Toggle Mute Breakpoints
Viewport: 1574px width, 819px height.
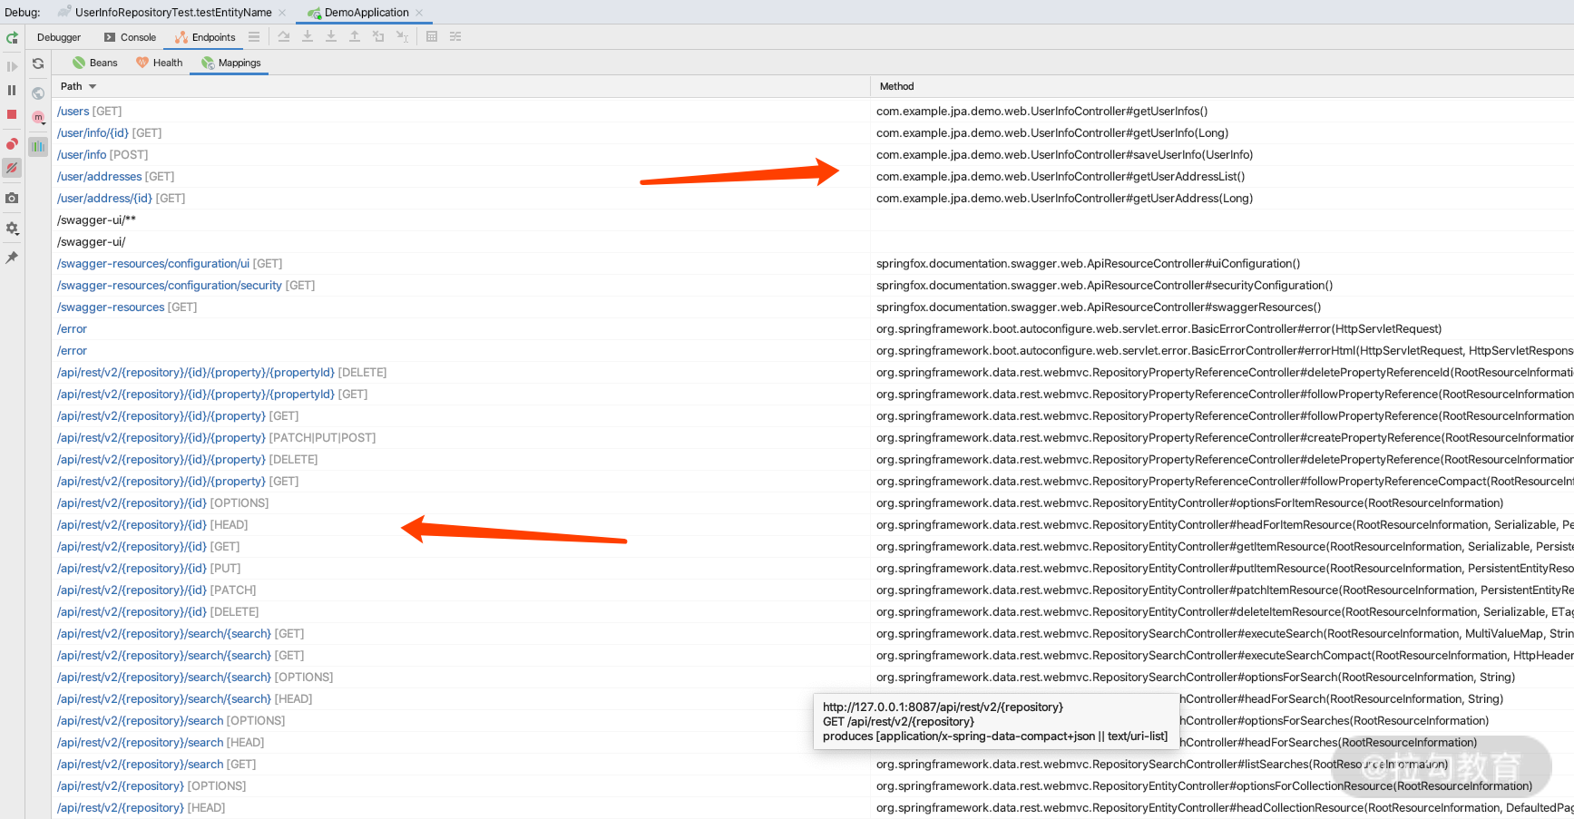(13, 169)
